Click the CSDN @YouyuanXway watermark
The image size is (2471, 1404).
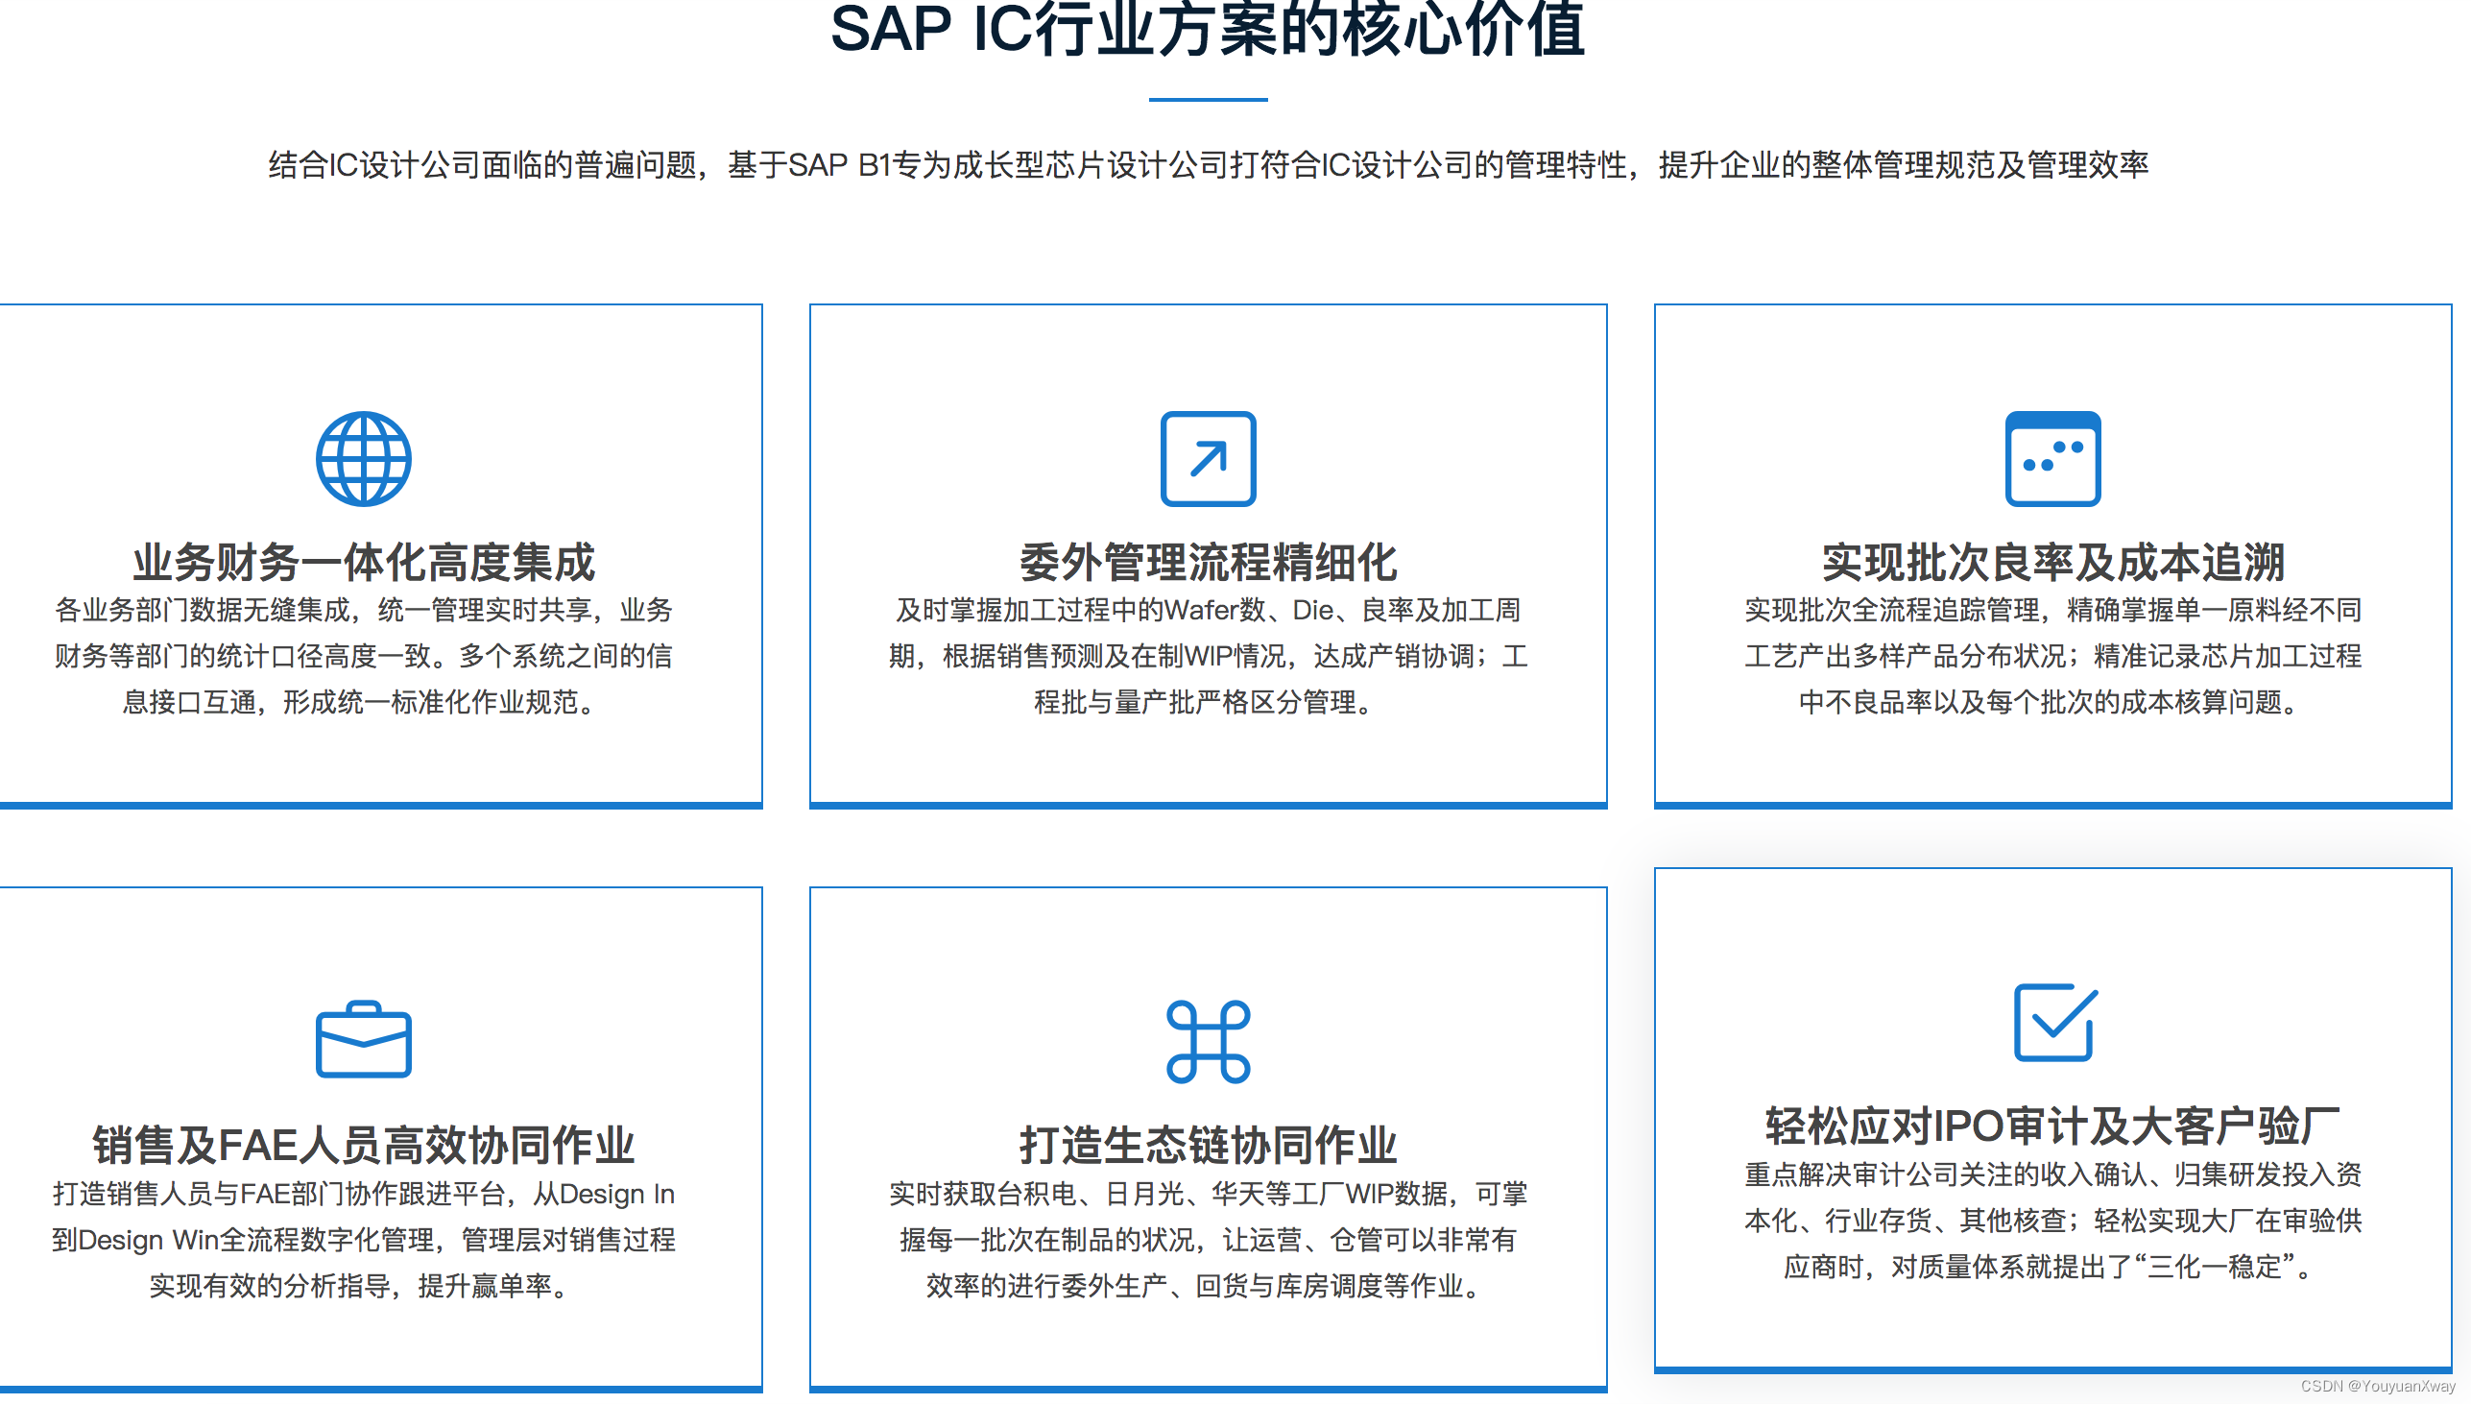tap(2377, 1386)
